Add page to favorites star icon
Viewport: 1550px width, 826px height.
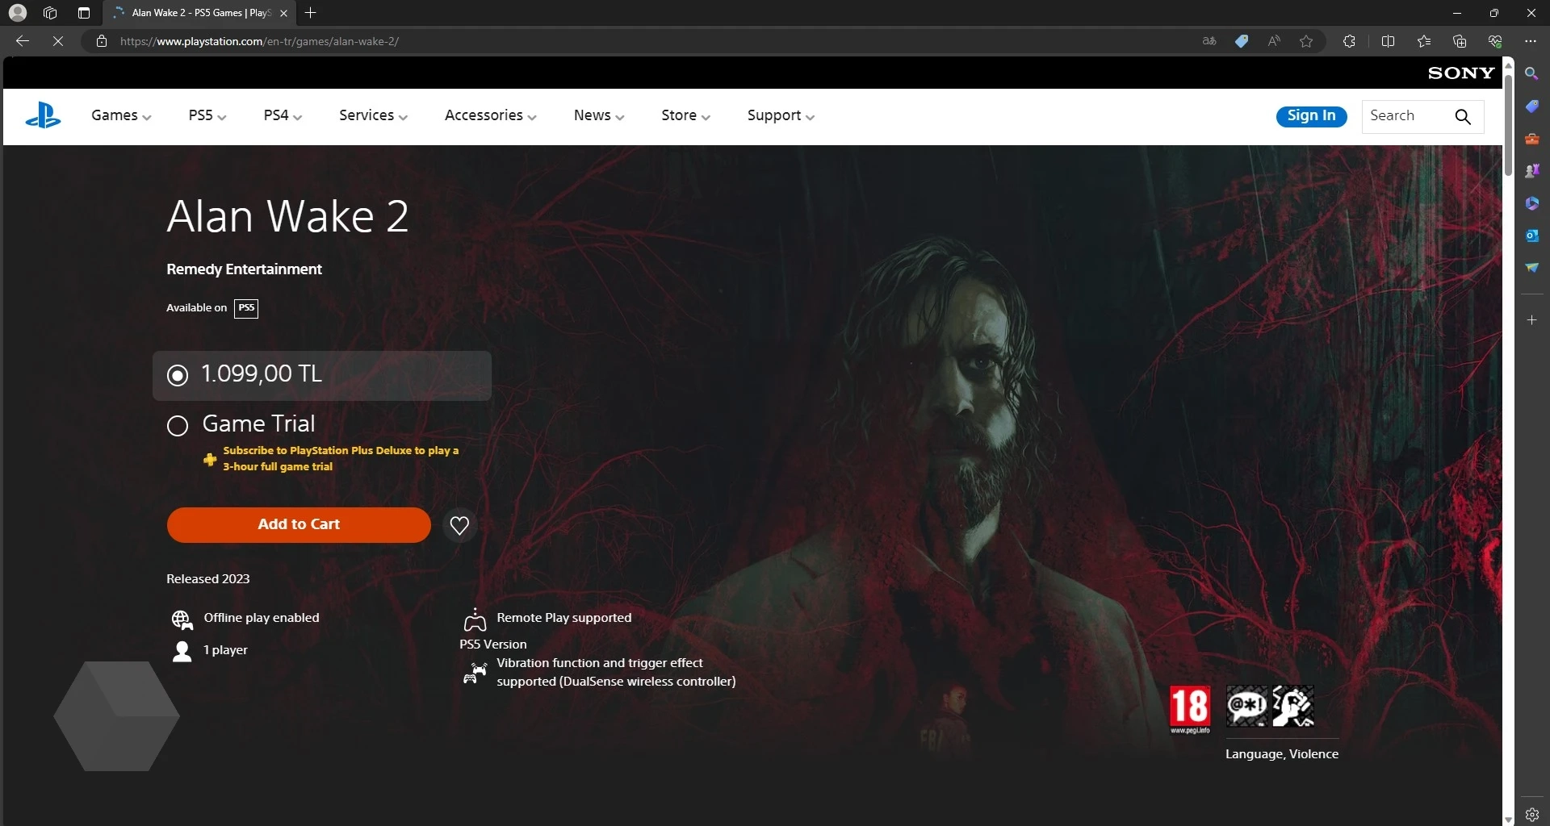tap(1306, 41)
